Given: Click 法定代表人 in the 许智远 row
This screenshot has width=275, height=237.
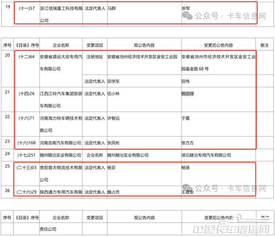Looking at the screenshot, I should pos(95,118).
